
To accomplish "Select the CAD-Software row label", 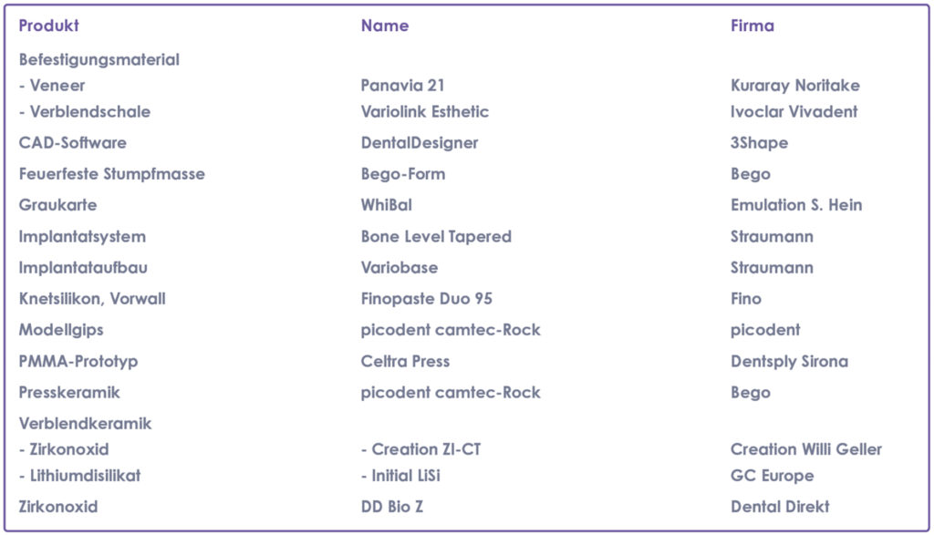I will click(x=73, y=143).
